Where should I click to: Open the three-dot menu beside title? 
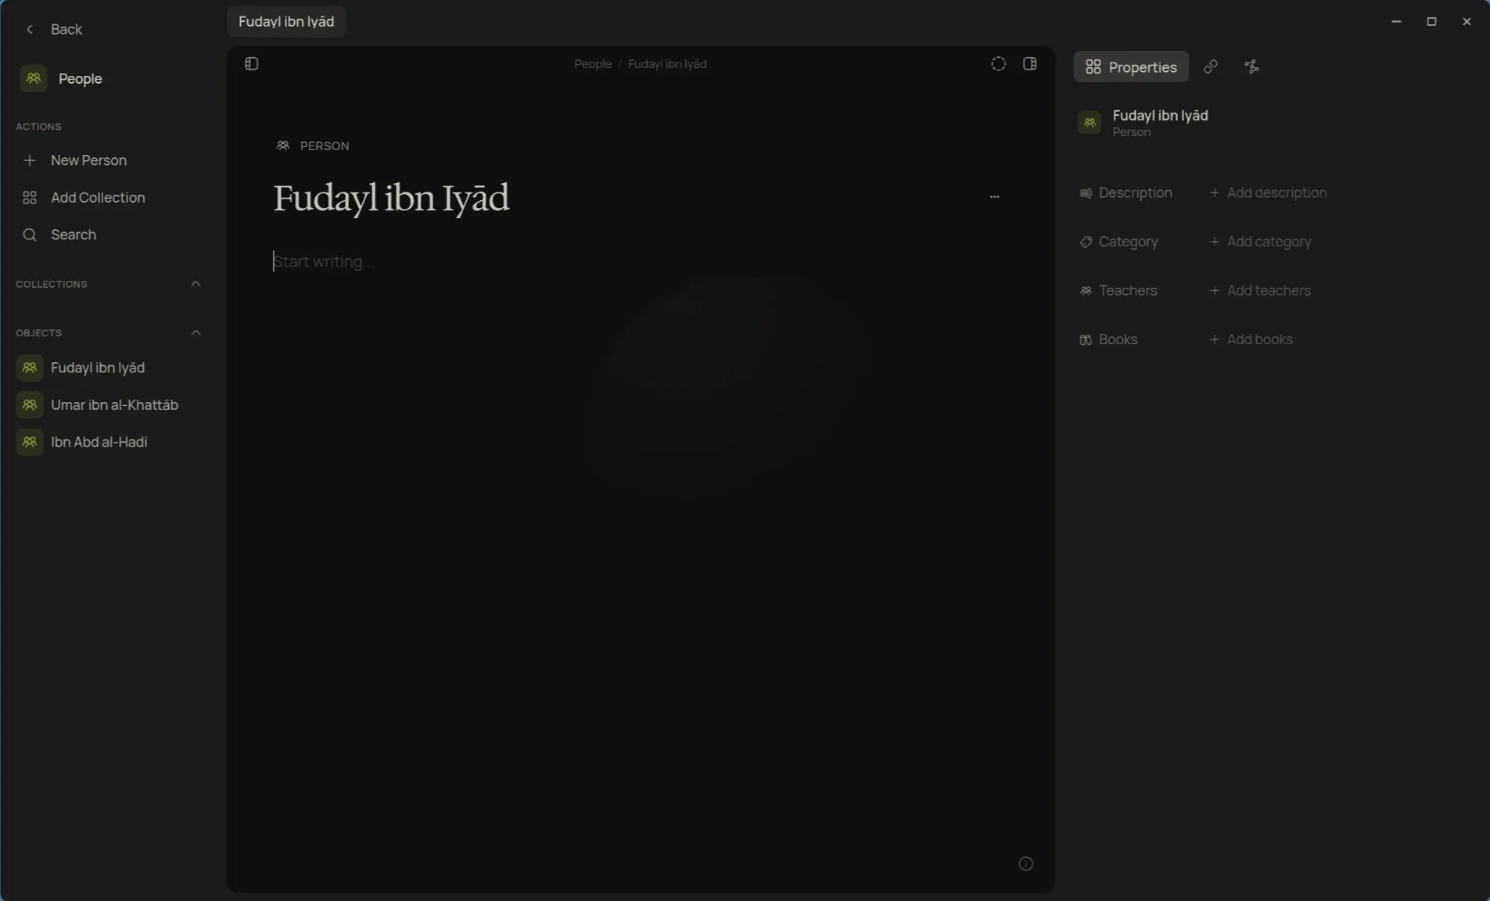point(995,196)
